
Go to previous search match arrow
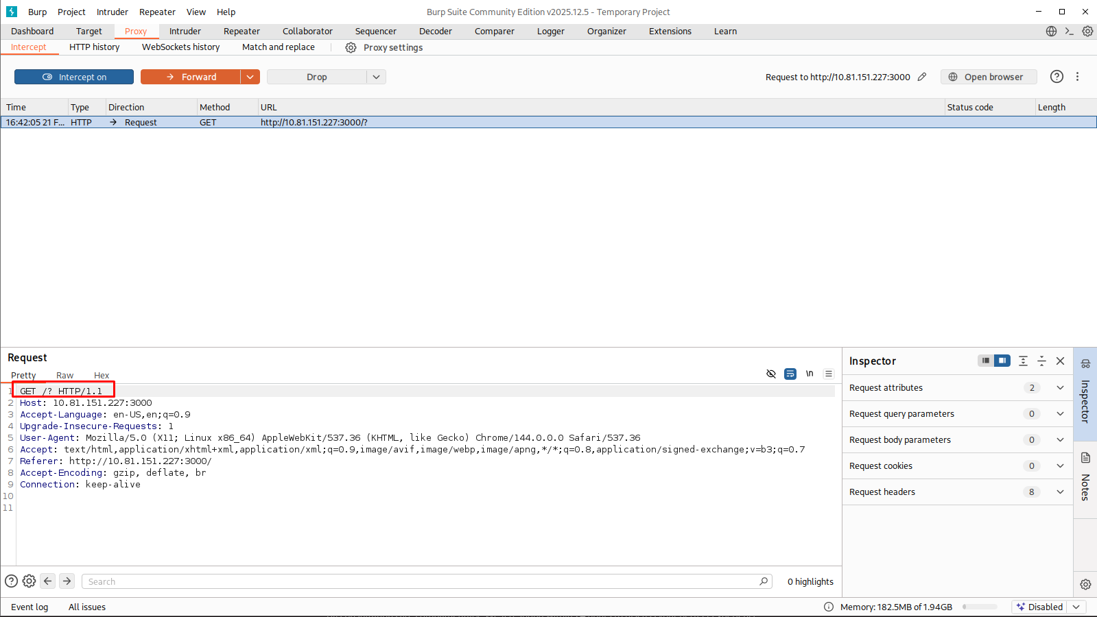[48, 581]
